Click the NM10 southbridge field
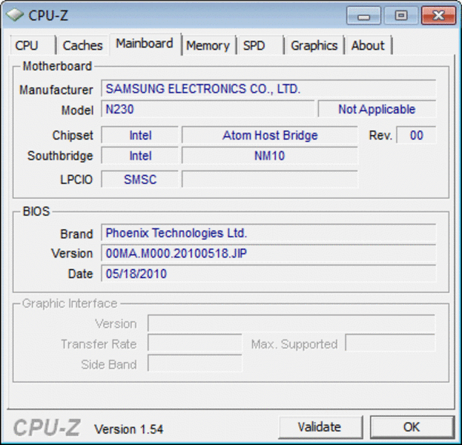 point(270,156)
